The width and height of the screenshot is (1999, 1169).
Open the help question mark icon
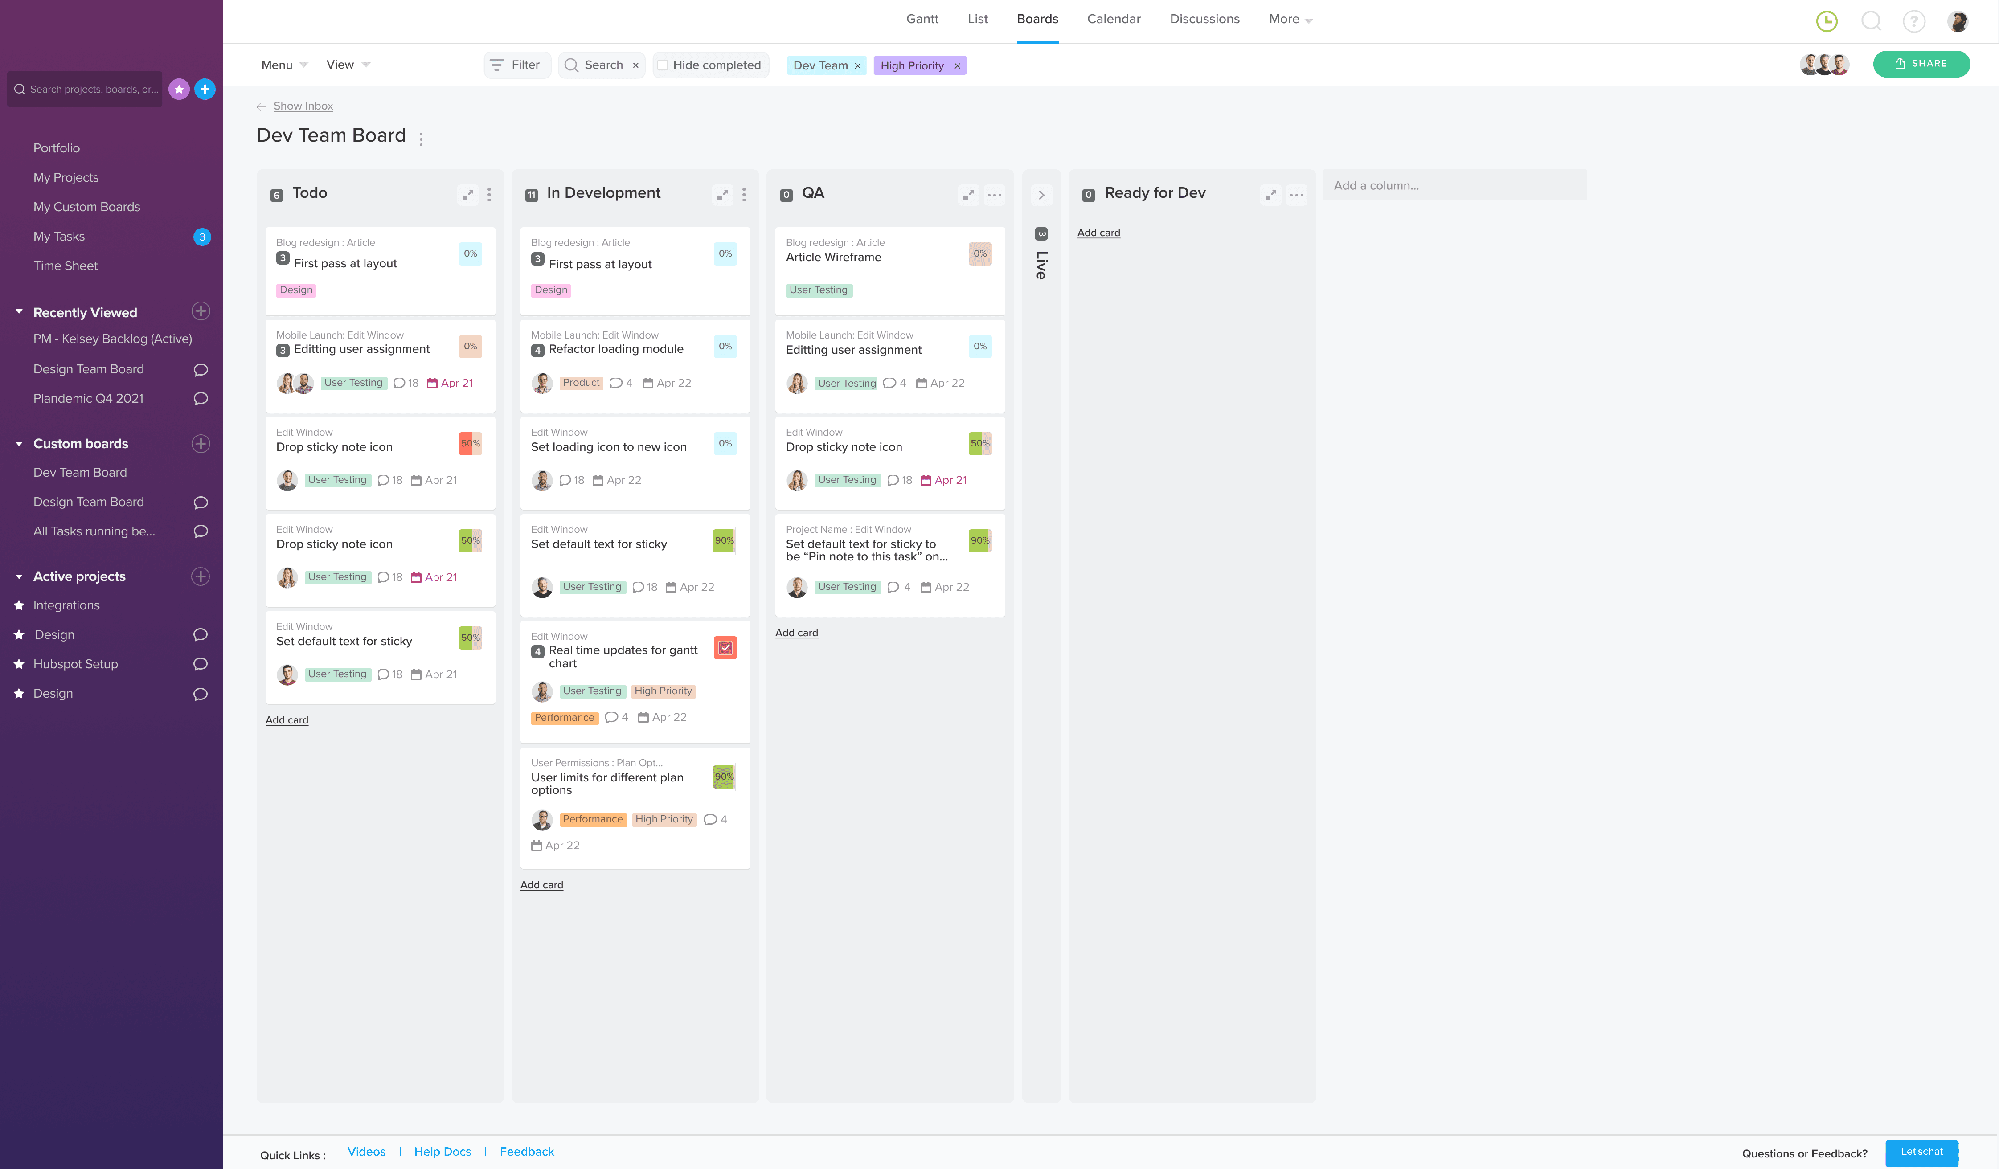point(1913,21)
